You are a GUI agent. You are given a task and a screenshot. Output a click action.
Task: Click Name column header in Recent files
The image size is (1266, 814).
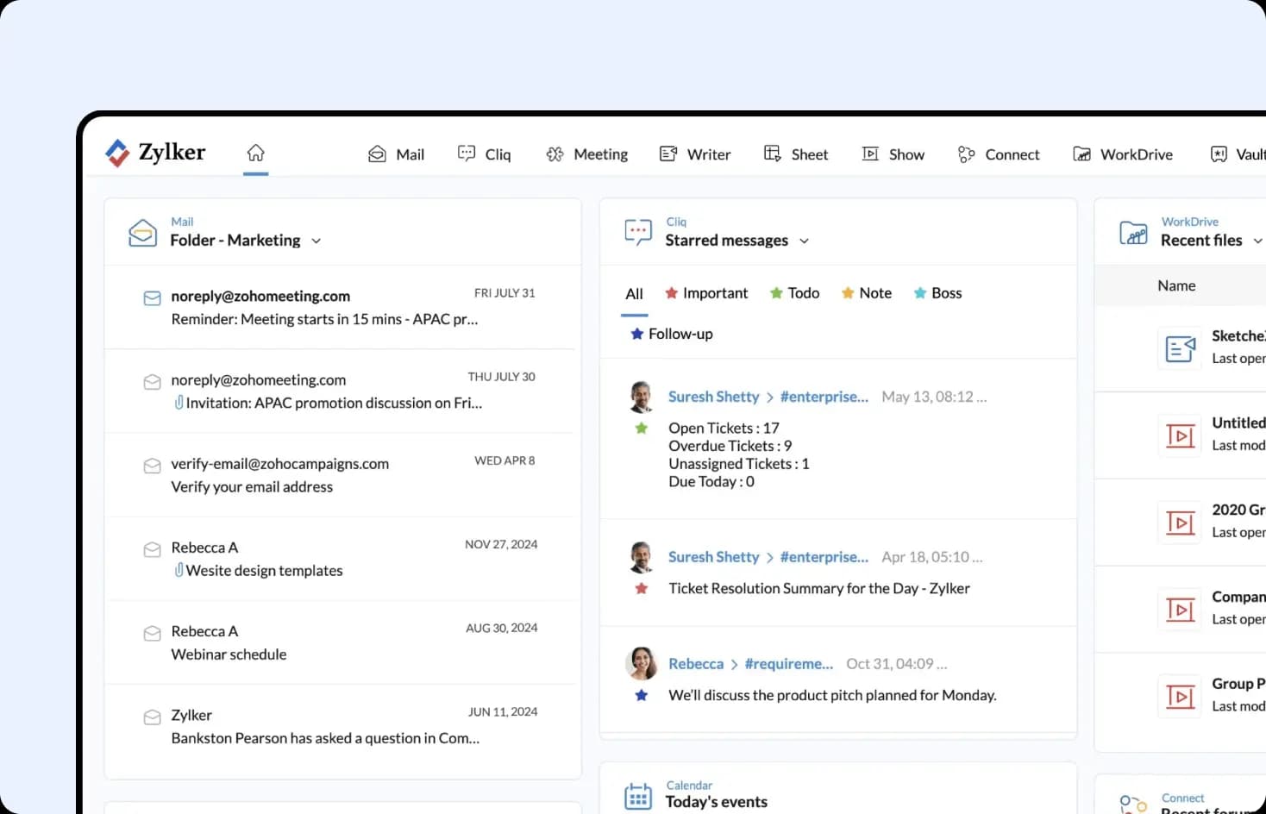point(1176,285)
